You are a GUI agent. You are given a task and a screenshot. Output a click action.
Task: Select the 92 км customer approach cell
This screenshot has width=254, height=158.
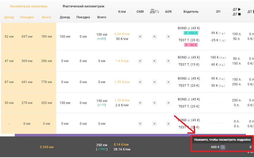(9, 37)
